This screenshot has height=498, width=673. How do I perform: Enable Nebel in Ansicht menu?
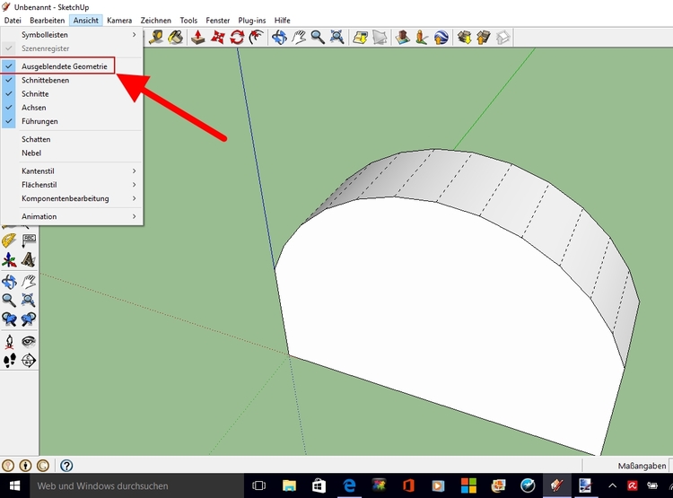[x=71, y=153]
